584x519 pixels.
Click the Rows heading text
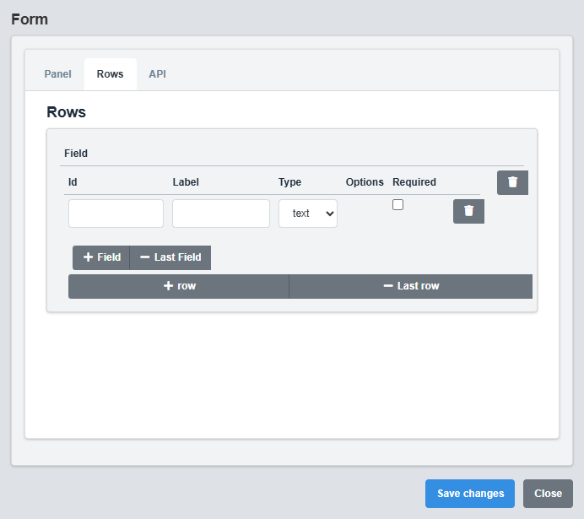coord(67,112)
